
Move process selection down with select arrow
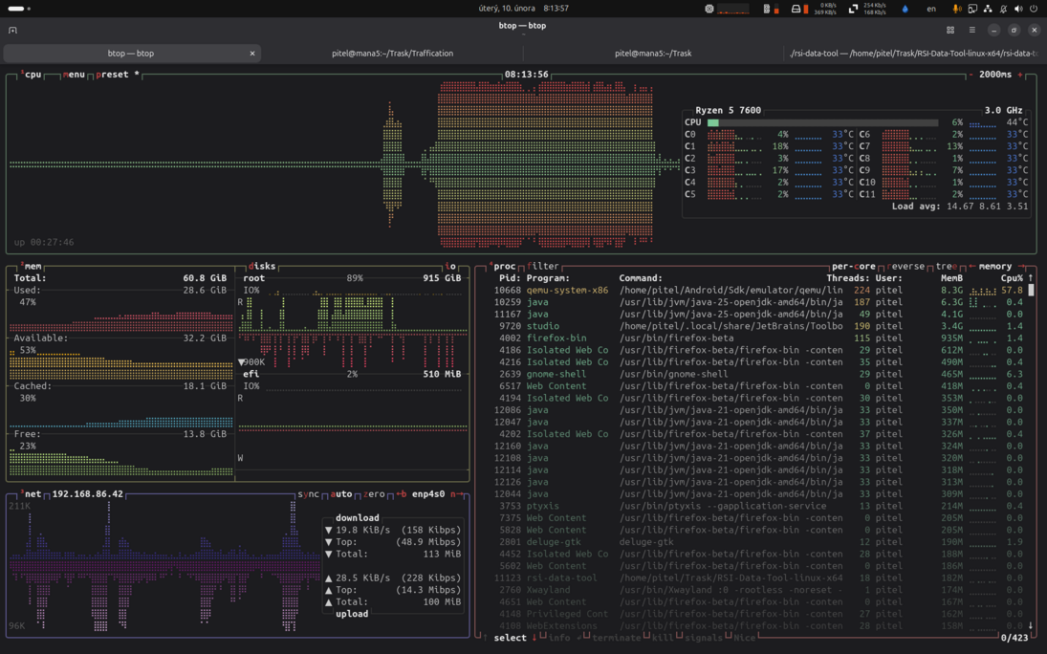click(534, 638)
